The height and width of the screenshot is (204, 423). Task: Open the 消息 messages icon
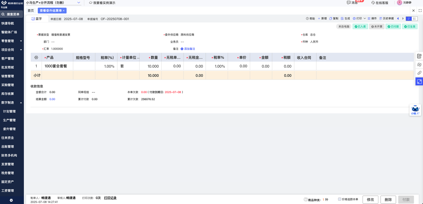point(349,3)
